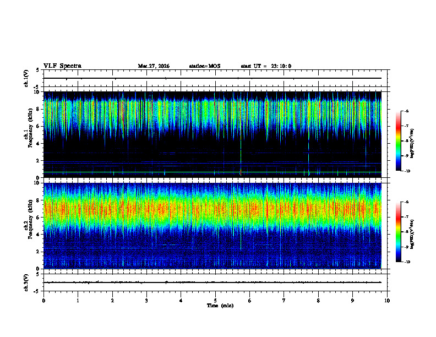The image size is (436, 337).
Task: Click the ch.2 color bar log(PSD) label
Action: pyautogui.click(x=412, y=234)
